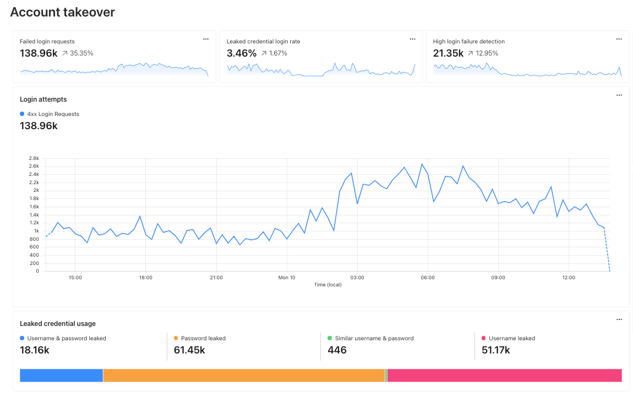Click the Failed login requests sparkline chart
The height and width of the screenshot is (398, 633).
pos(114,69)
